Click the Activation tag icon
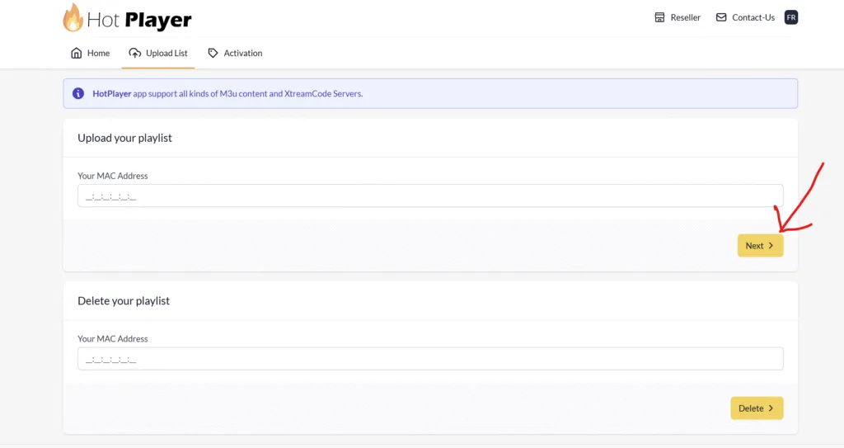 pyautogui.click(x=213, y=53)
